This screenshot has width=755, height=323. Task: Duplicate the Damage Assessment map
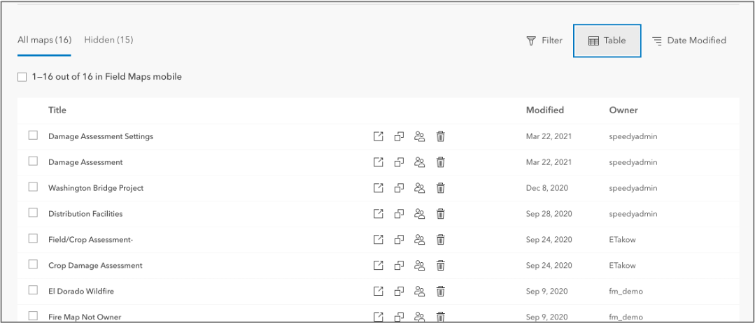[399, 162]
